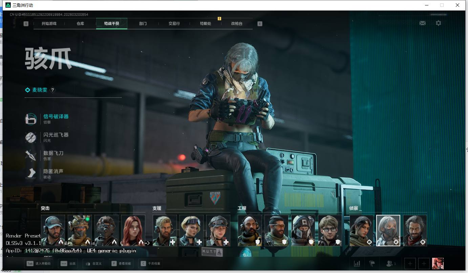Select the 隐匿消声 passive skill
The height and width of the screenshot is (273, 468).
coord(45,174)
